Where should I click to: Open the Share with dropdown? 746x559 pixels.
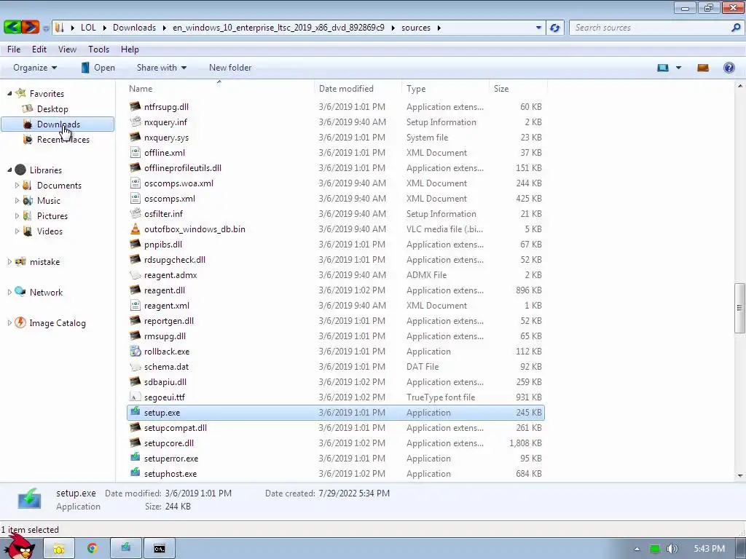pyautogui.click(x=161, y=68)
